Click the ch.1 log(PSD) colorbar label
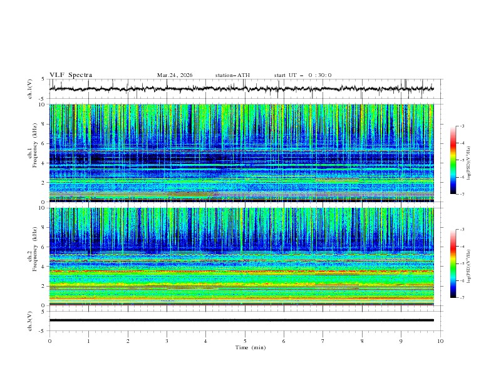The width and height of the screenshot is (496, 383). [x=469, y=163]
